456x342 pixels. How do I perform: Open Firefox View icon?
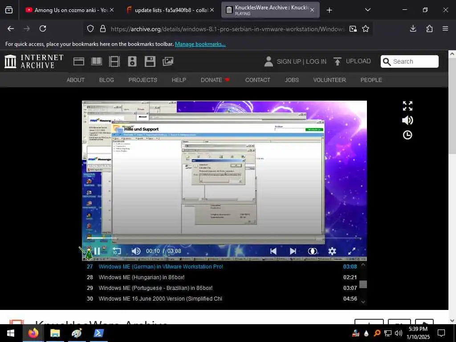click(x=9, y=10)
